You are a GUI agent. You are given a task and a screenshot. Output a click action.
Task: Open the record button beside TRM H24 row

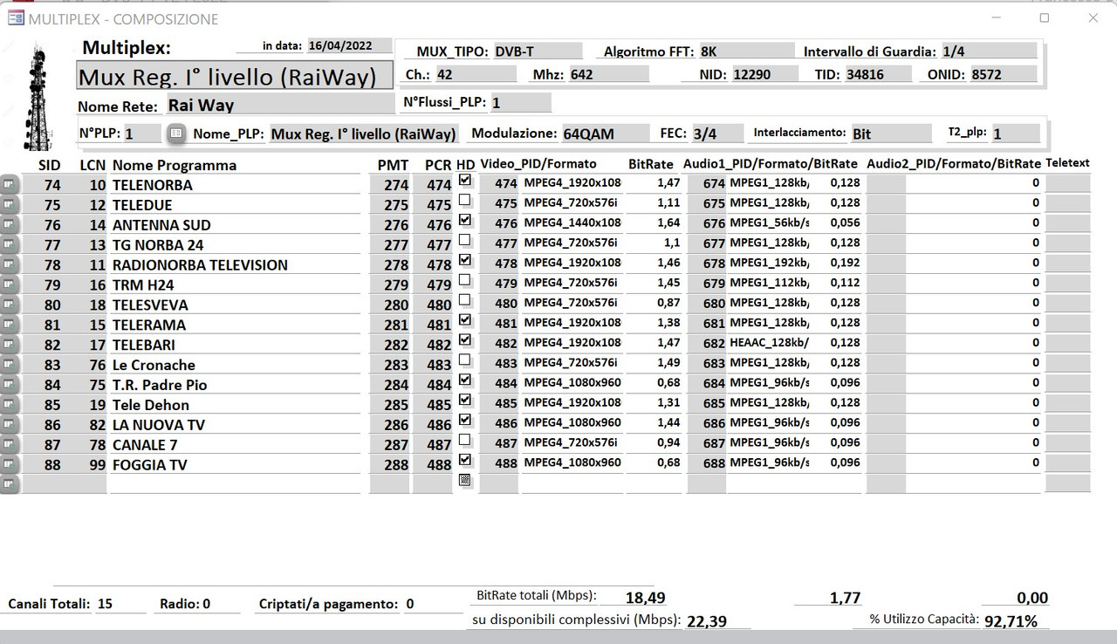click(x=10, y=284)
